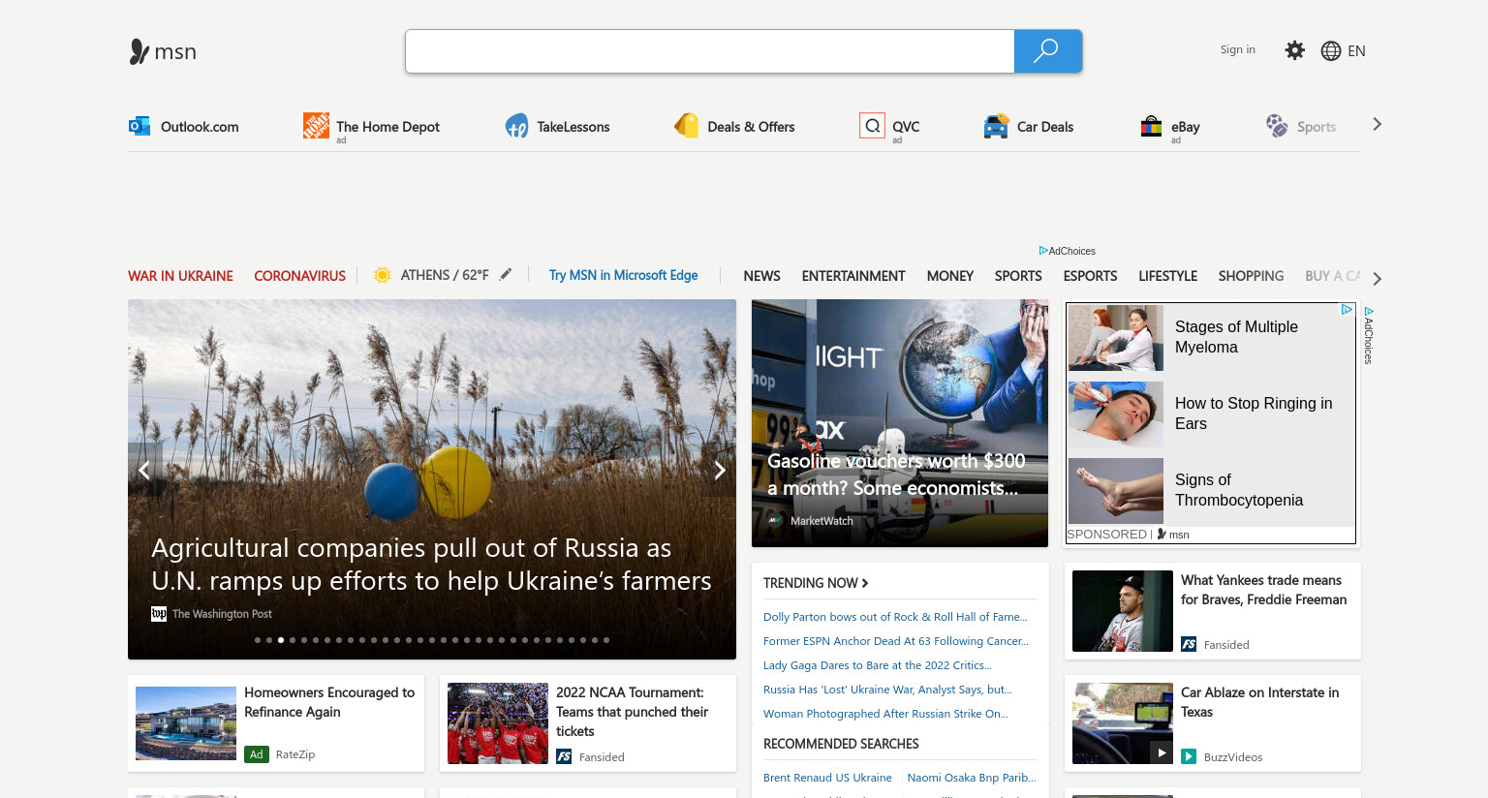Click the BuzzVideos source icon

click(x=1189, y=756)
